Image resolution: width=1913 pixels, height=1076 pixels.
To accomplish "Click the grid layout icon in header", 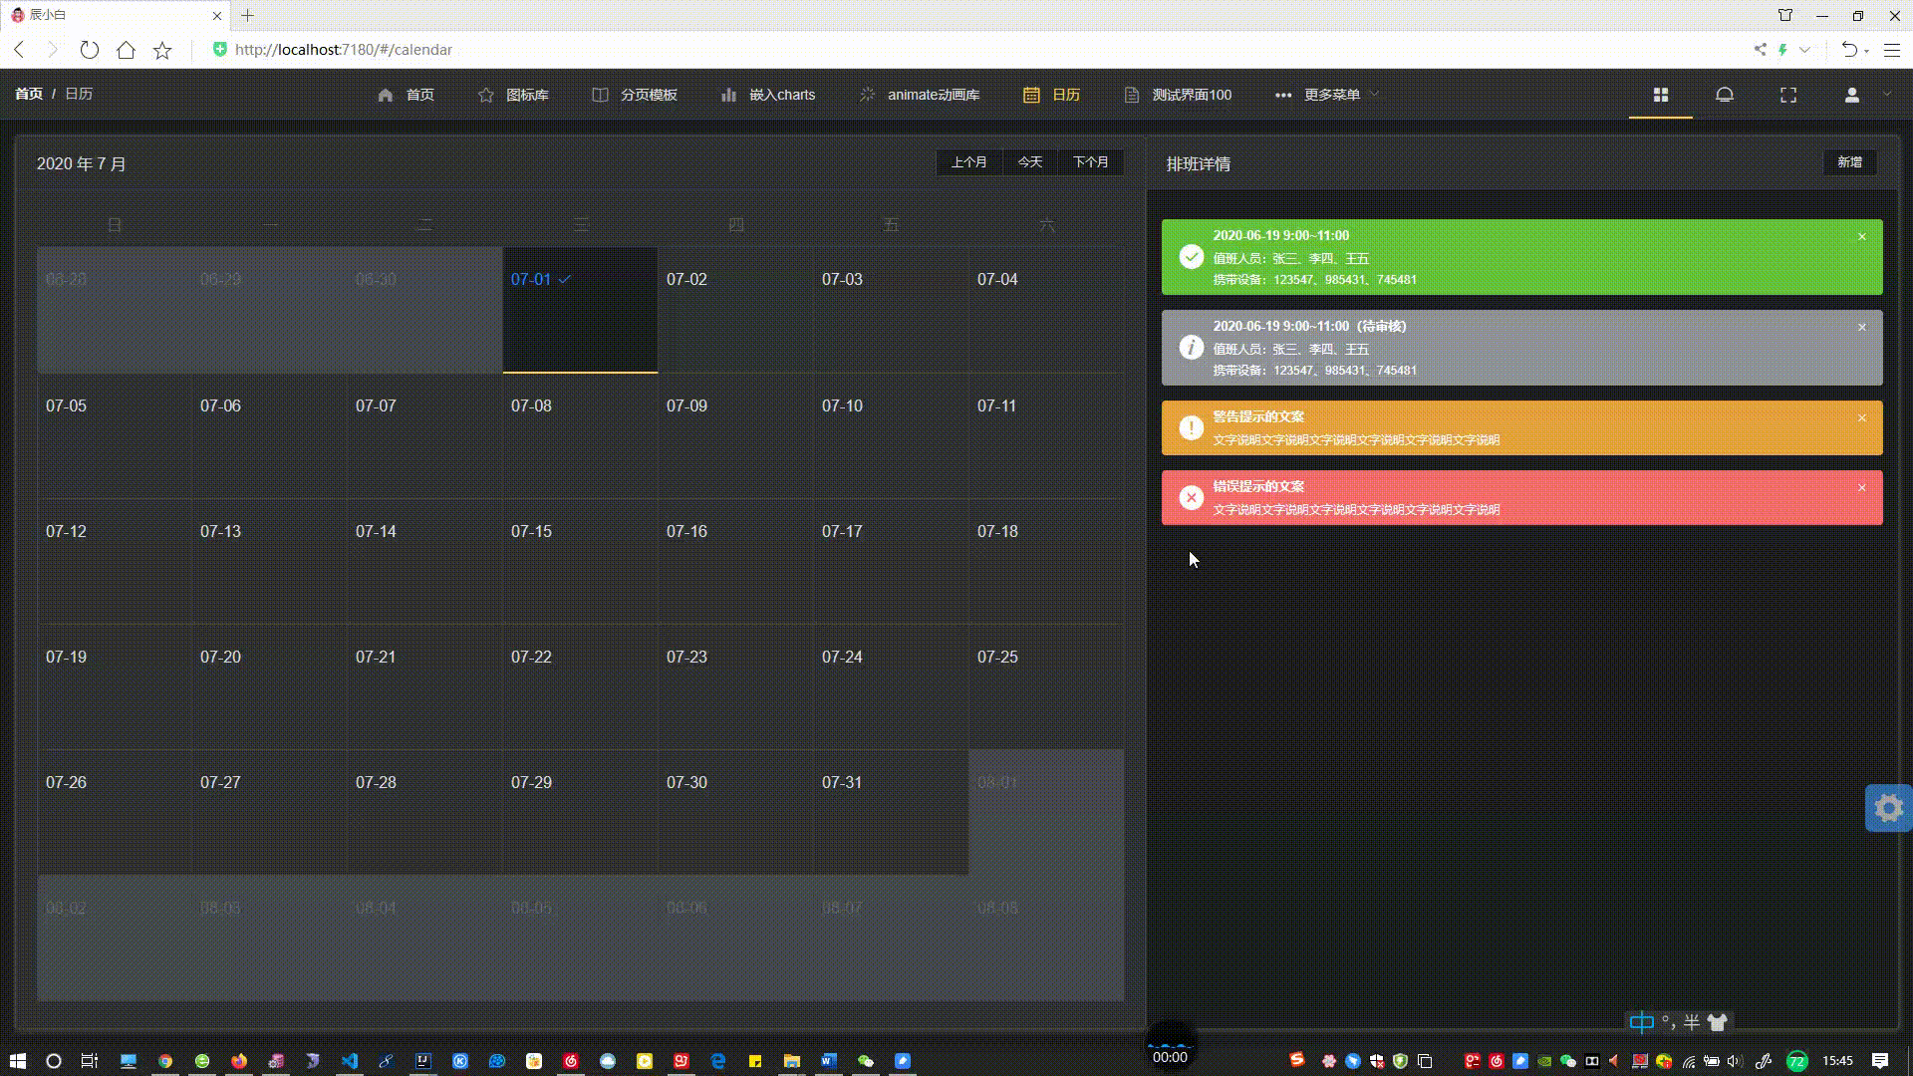I will click(x=1660, y=95).
